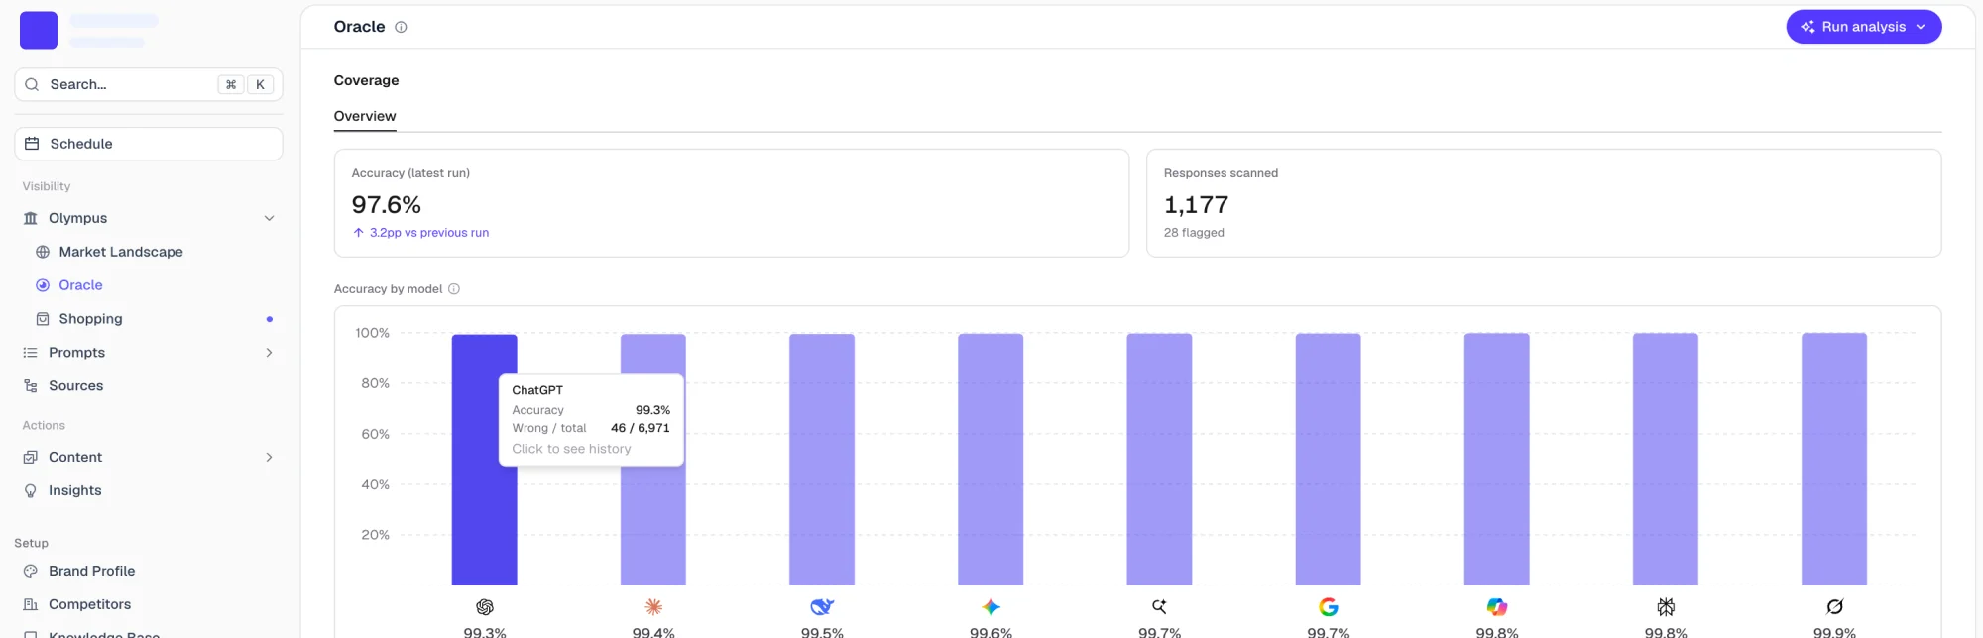Click the Responses scanned card

1544,203
